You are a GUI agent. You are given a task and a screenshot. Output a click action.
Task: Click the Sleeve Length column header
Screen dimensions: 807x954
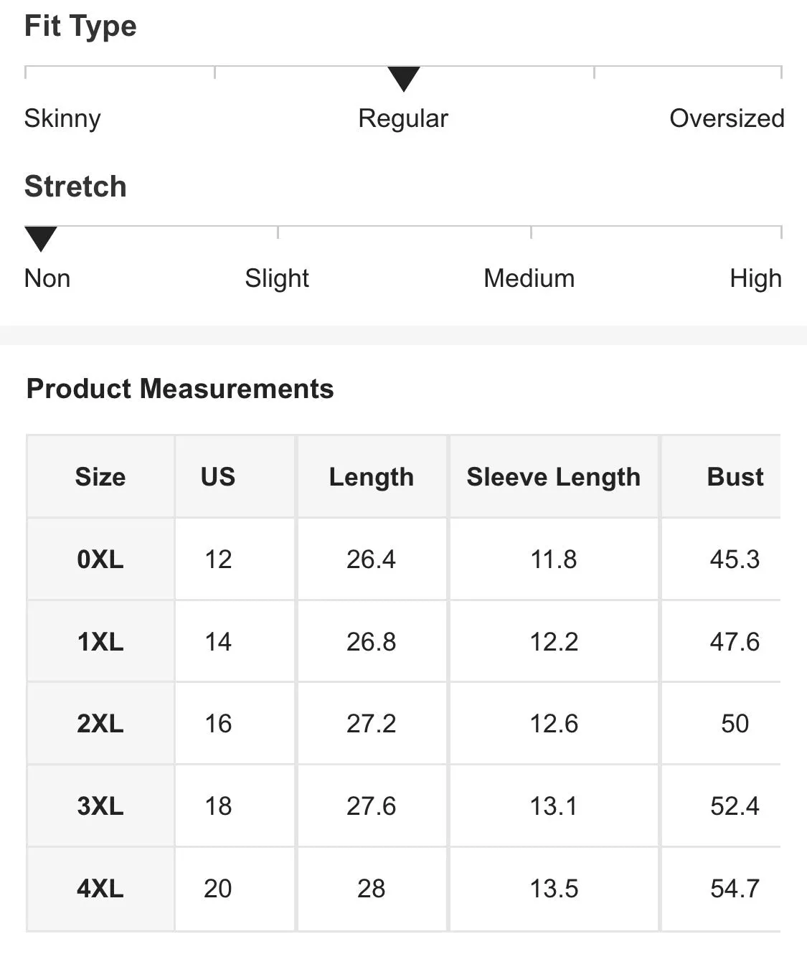(x=554, y=476)
